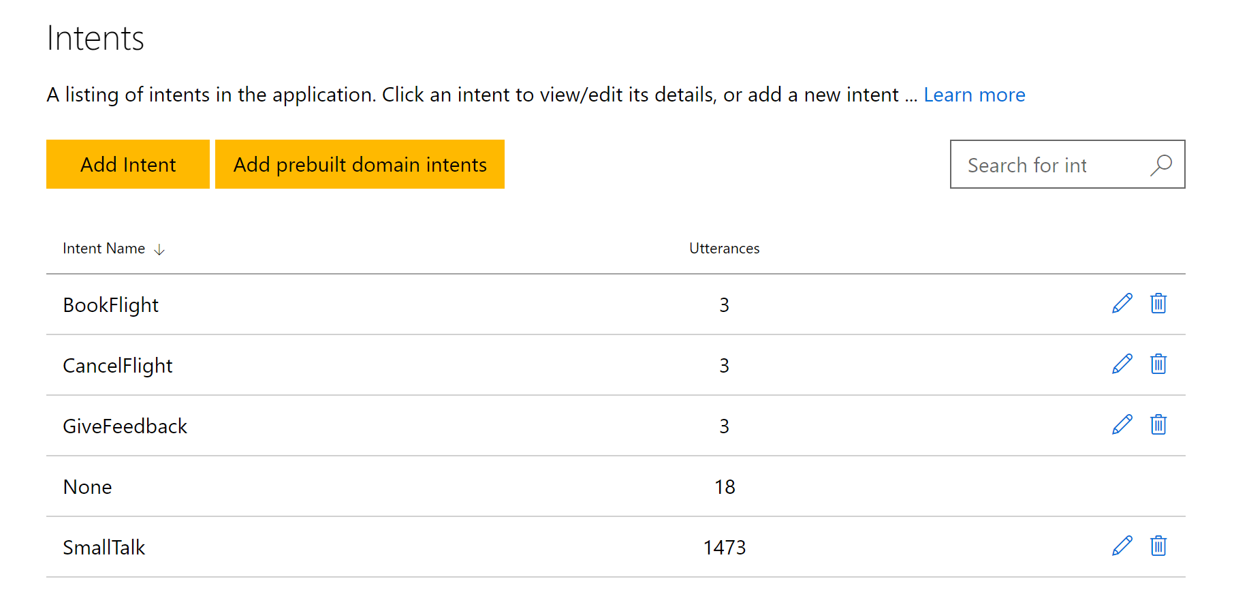Remove the GiveFeedback intent using trash icon
Image resolution: width=1234 pixels, height=611 pixels.
tap(1158, 425)
